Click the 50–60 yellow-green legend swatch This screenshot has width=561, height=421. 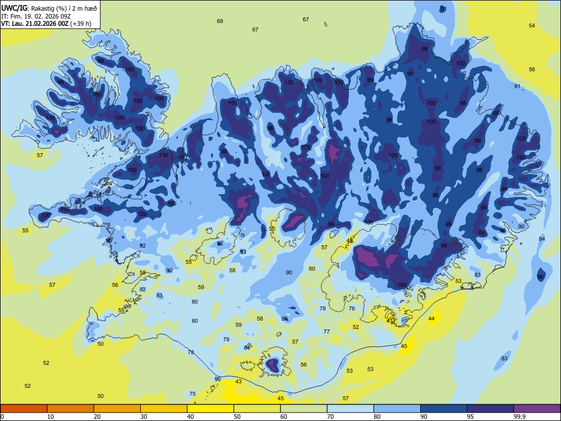(257, 409)
